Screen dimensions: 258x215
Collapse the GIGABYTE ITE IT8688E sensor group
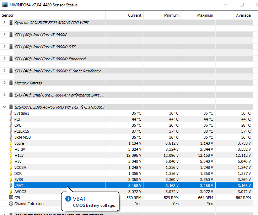[x=5, y=107]
